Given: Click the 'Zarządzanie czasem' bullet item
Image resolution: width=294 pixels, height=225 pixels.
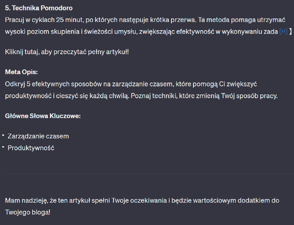Looking at the screenshot, I should point(38,136).
